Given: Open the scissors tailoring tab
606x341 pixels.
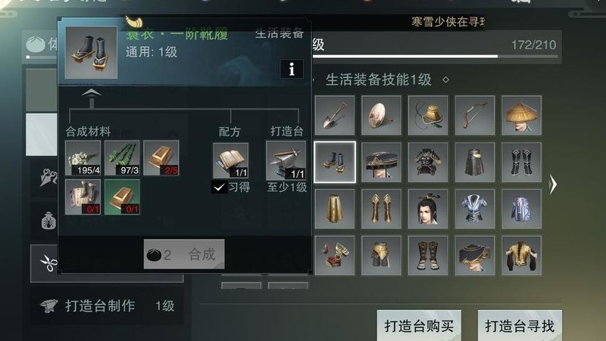Looking at the screenshot, I should [x=48, y=263].
